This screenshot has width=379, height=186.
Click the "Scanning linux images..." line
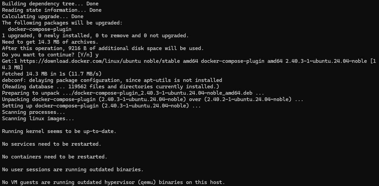click(x=38, y=119)
